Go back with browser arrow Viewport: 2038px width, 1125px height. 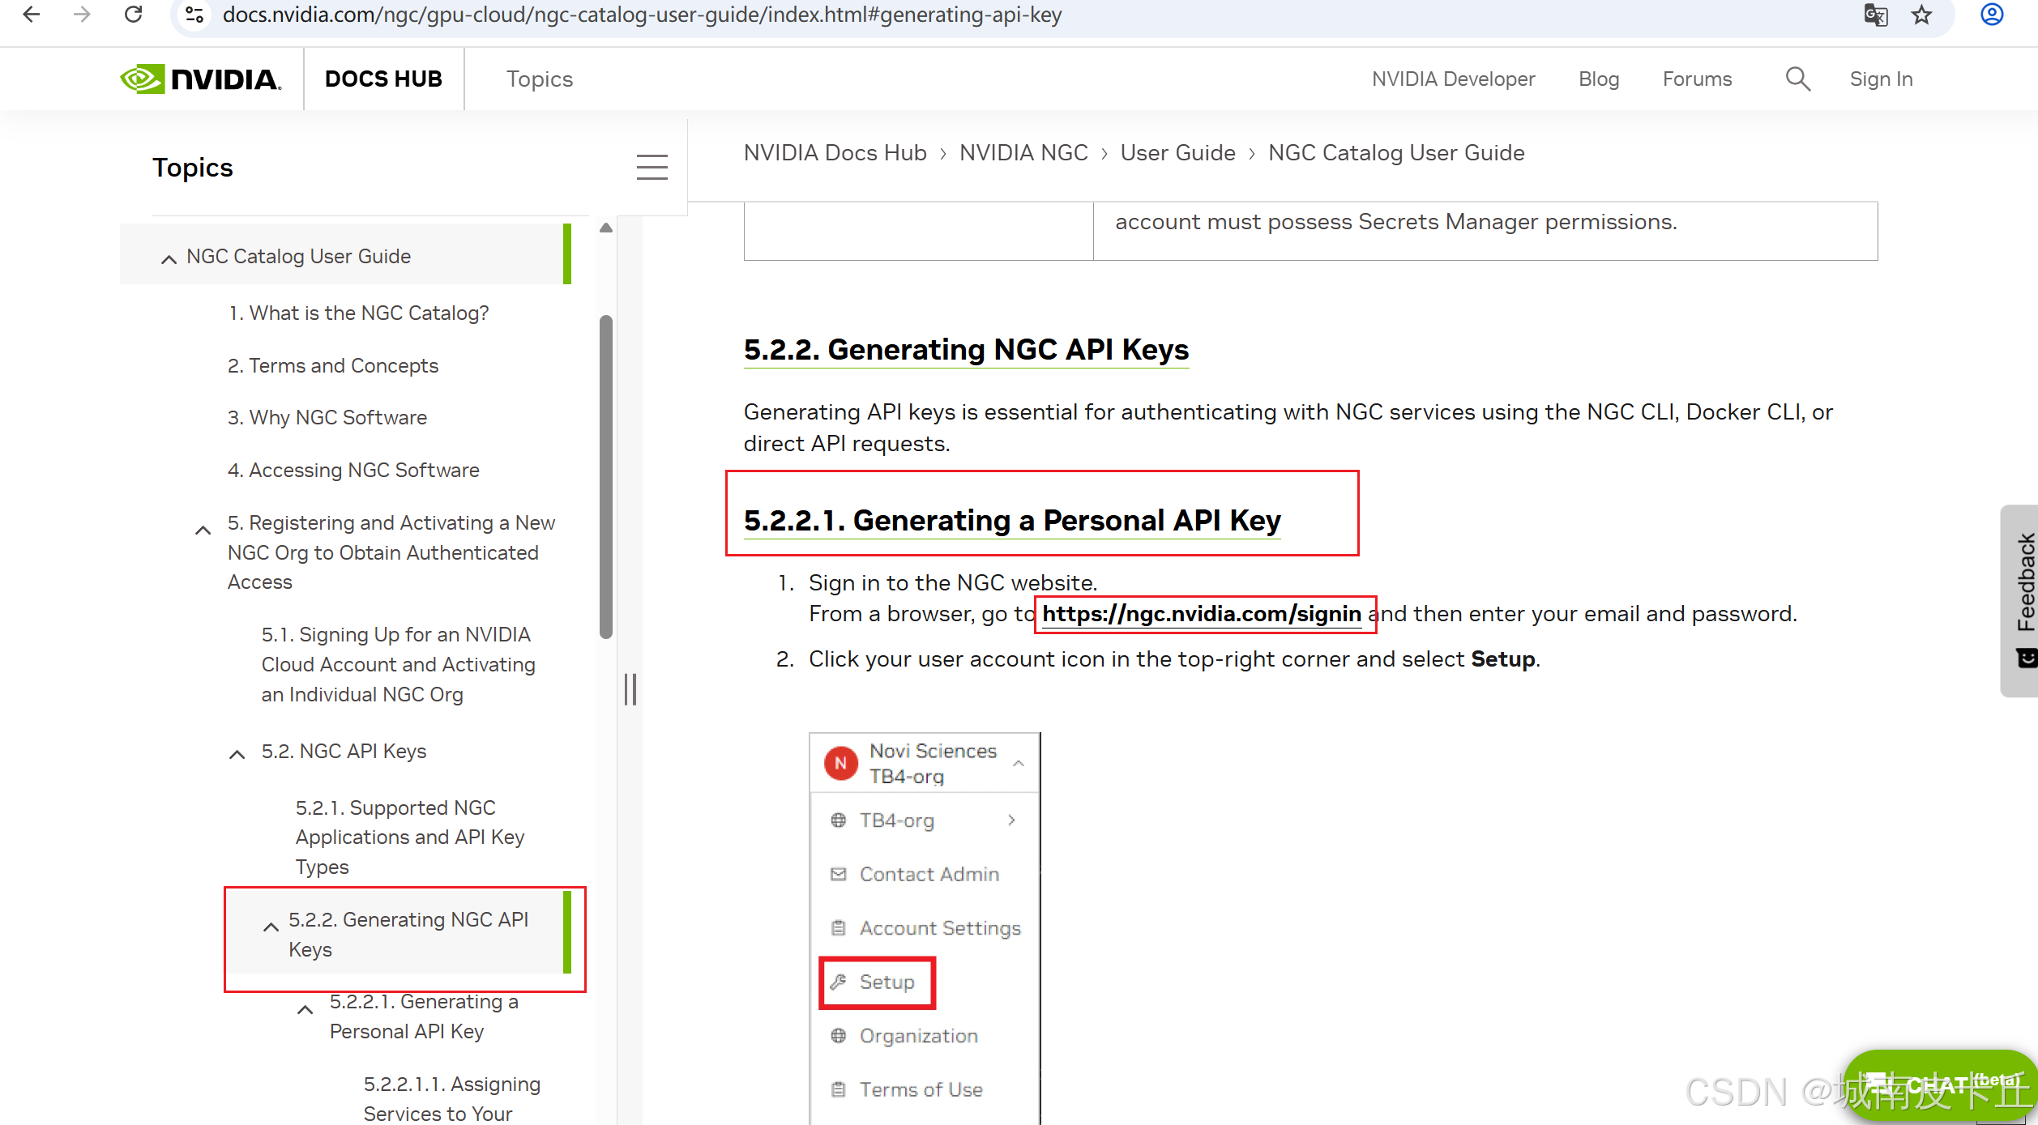point(32,15)
